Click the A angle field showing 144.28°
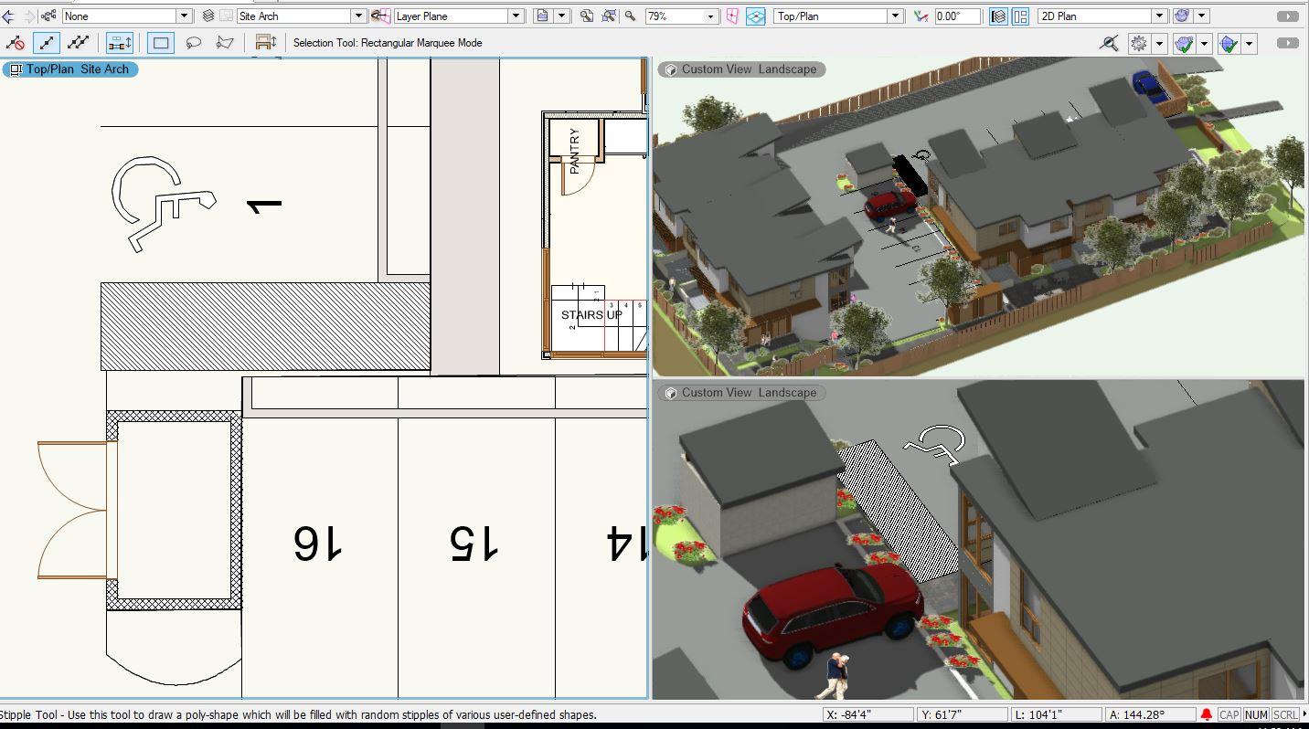 click(1151, 714)
